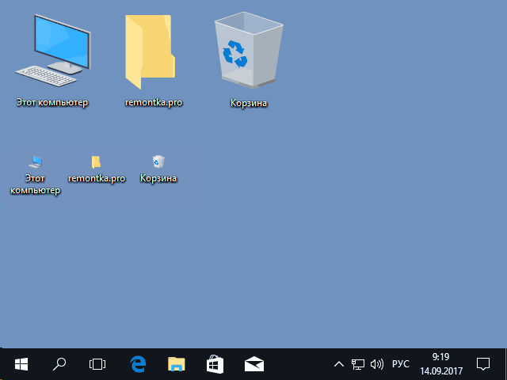The height and width of the screenshot is (380, 507).
Task: Click the large 'remontka.pro' label text
Action: point(154,103)
